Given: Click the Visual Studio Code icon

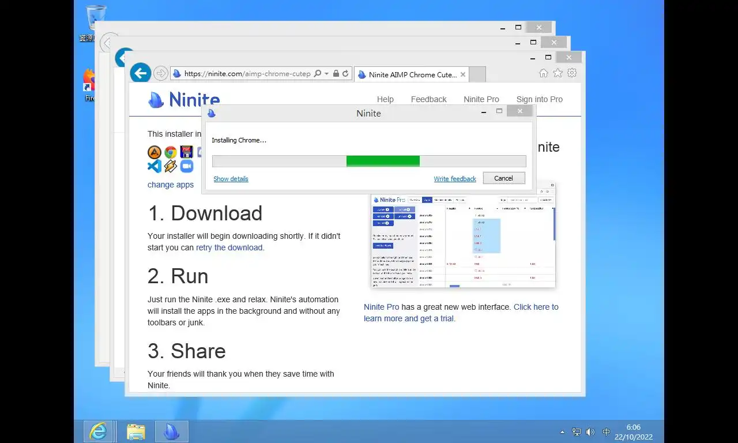Looking at the screenshot, I should (155, 166).
